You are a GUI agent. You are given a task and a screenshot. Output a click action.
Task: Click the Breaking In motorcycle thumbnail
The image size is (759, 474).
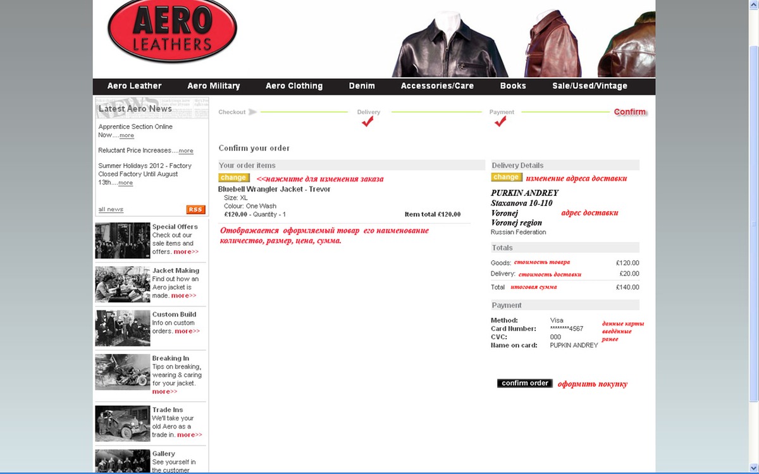[x=123, y=372]
